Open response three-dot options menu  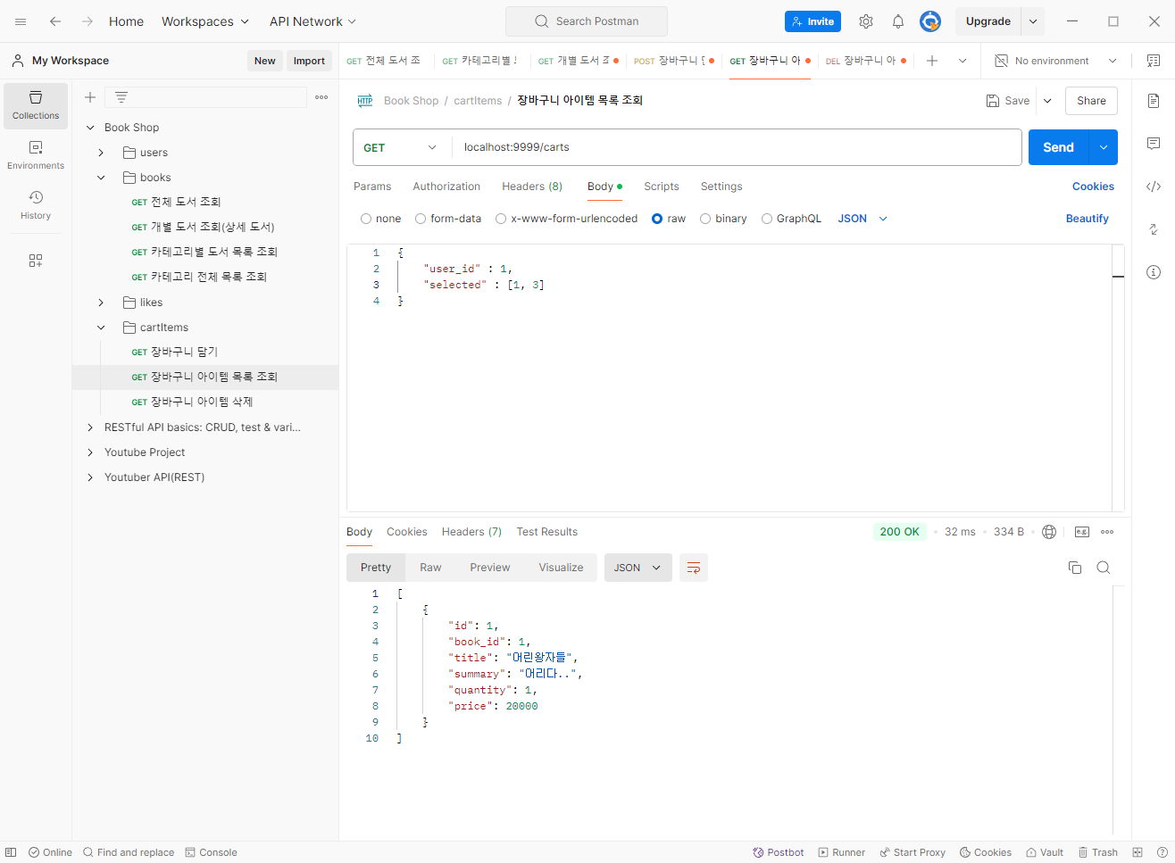point(1107,532)
